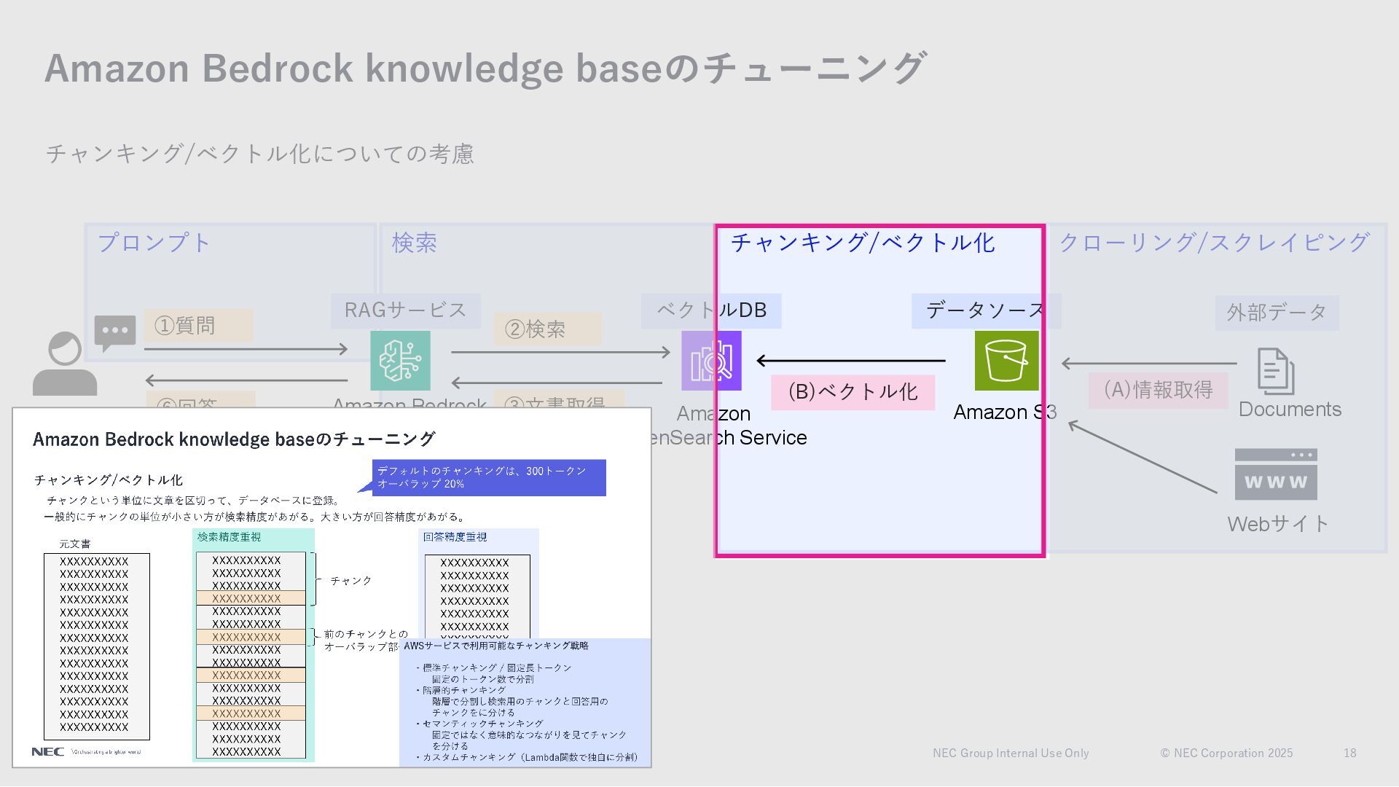
Task: Click the 外部データ label box
Action: 1276,313
